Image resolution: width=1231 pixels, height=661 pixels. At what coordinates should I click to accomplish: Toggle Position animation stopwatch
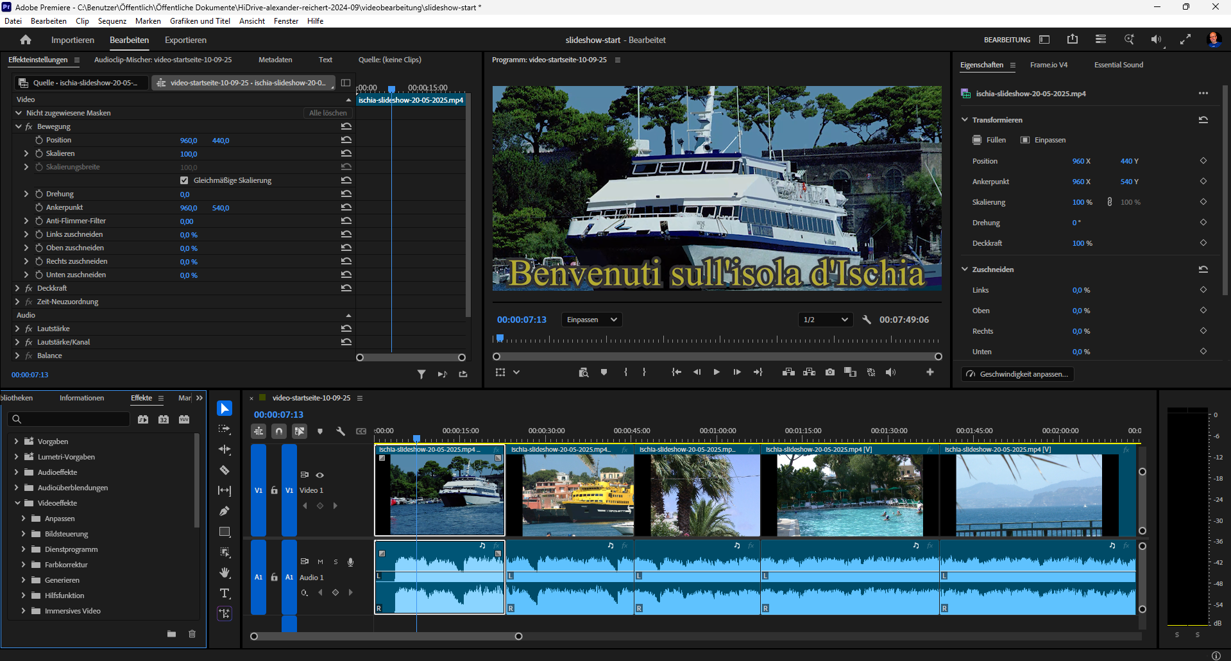coord(39,140)
